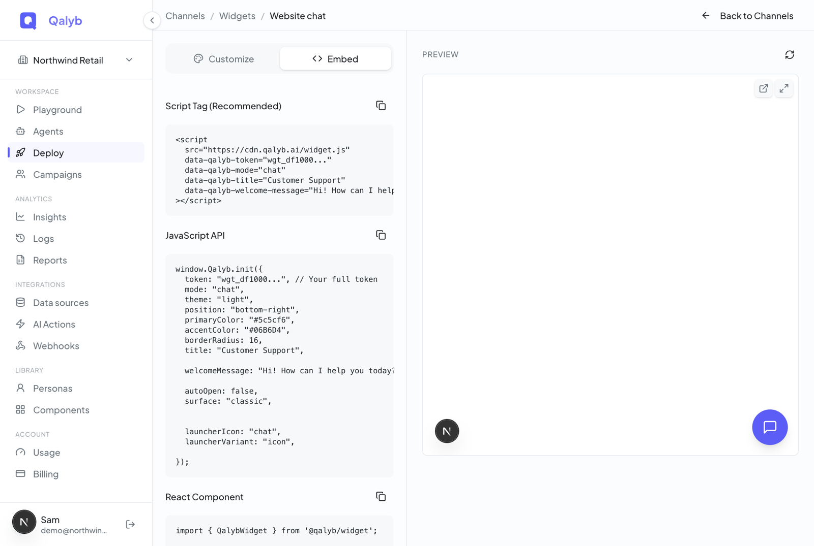This screenshot has width=814, height=546.
Task: Click the Usage gauge icon
Action: (20, 453)
